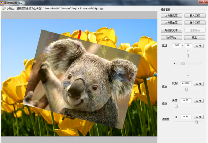The width and height of the screenshot is (208, 143).
Task: Apply 透明度 transparency with its 应用 button
Action: coord(199,117)
